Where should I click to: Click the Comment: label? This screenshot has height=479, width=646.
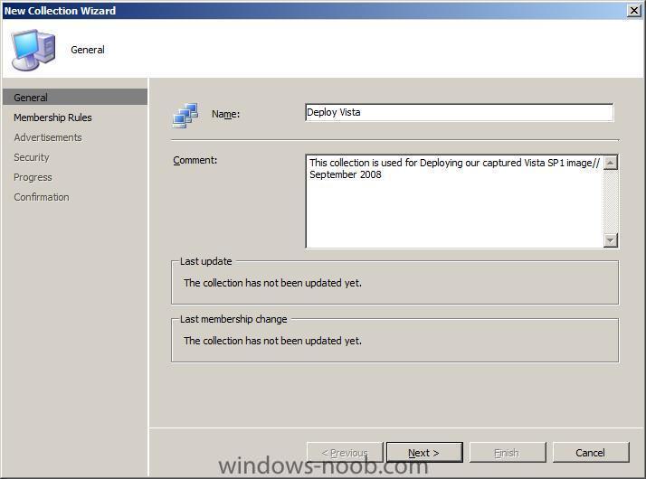tap(195, 160)
